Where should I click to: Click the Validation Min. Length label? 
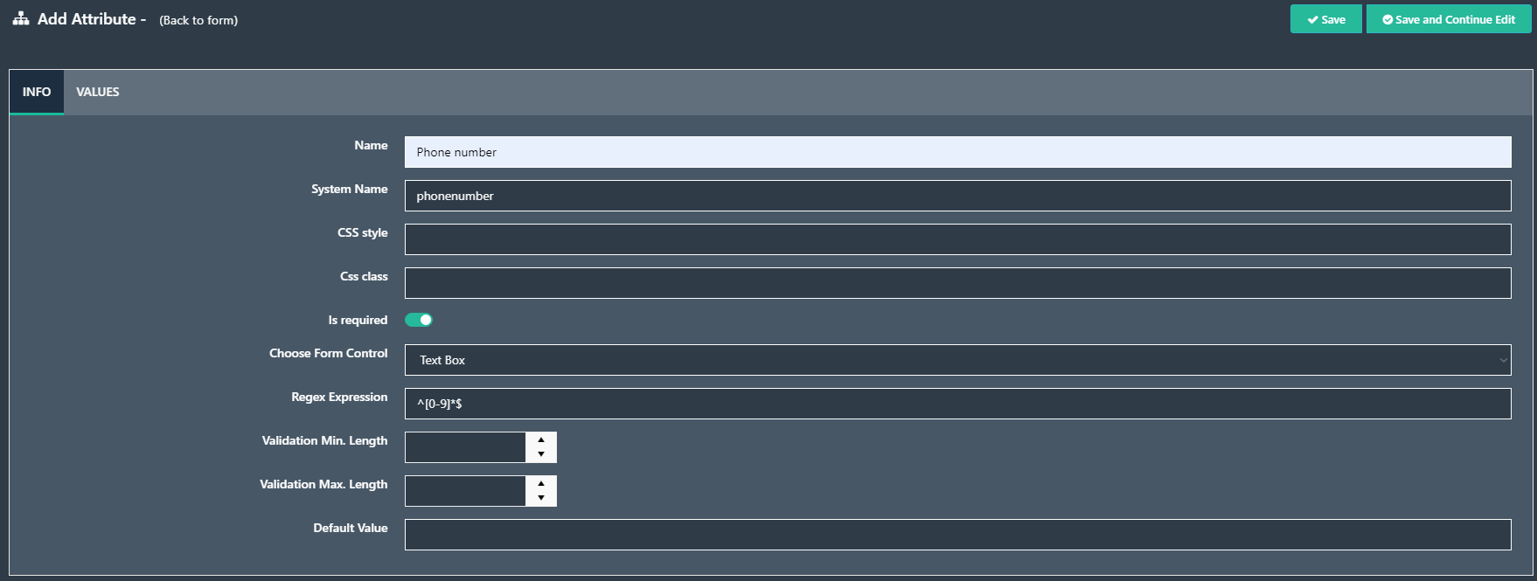pos(324,440)
